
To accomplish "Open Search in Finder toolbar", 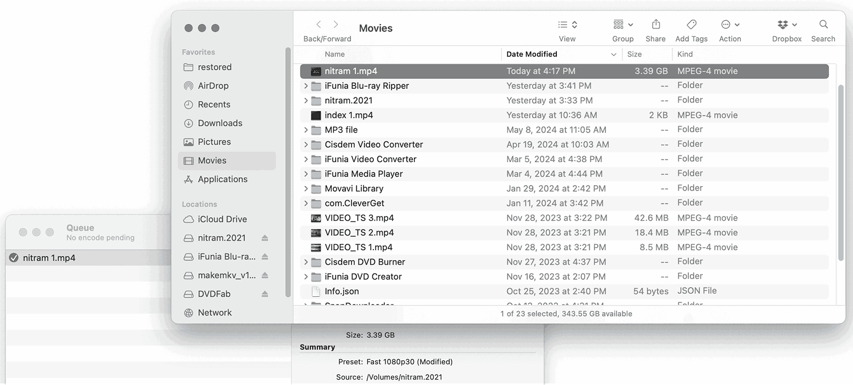I will click(x=823, y=25).
